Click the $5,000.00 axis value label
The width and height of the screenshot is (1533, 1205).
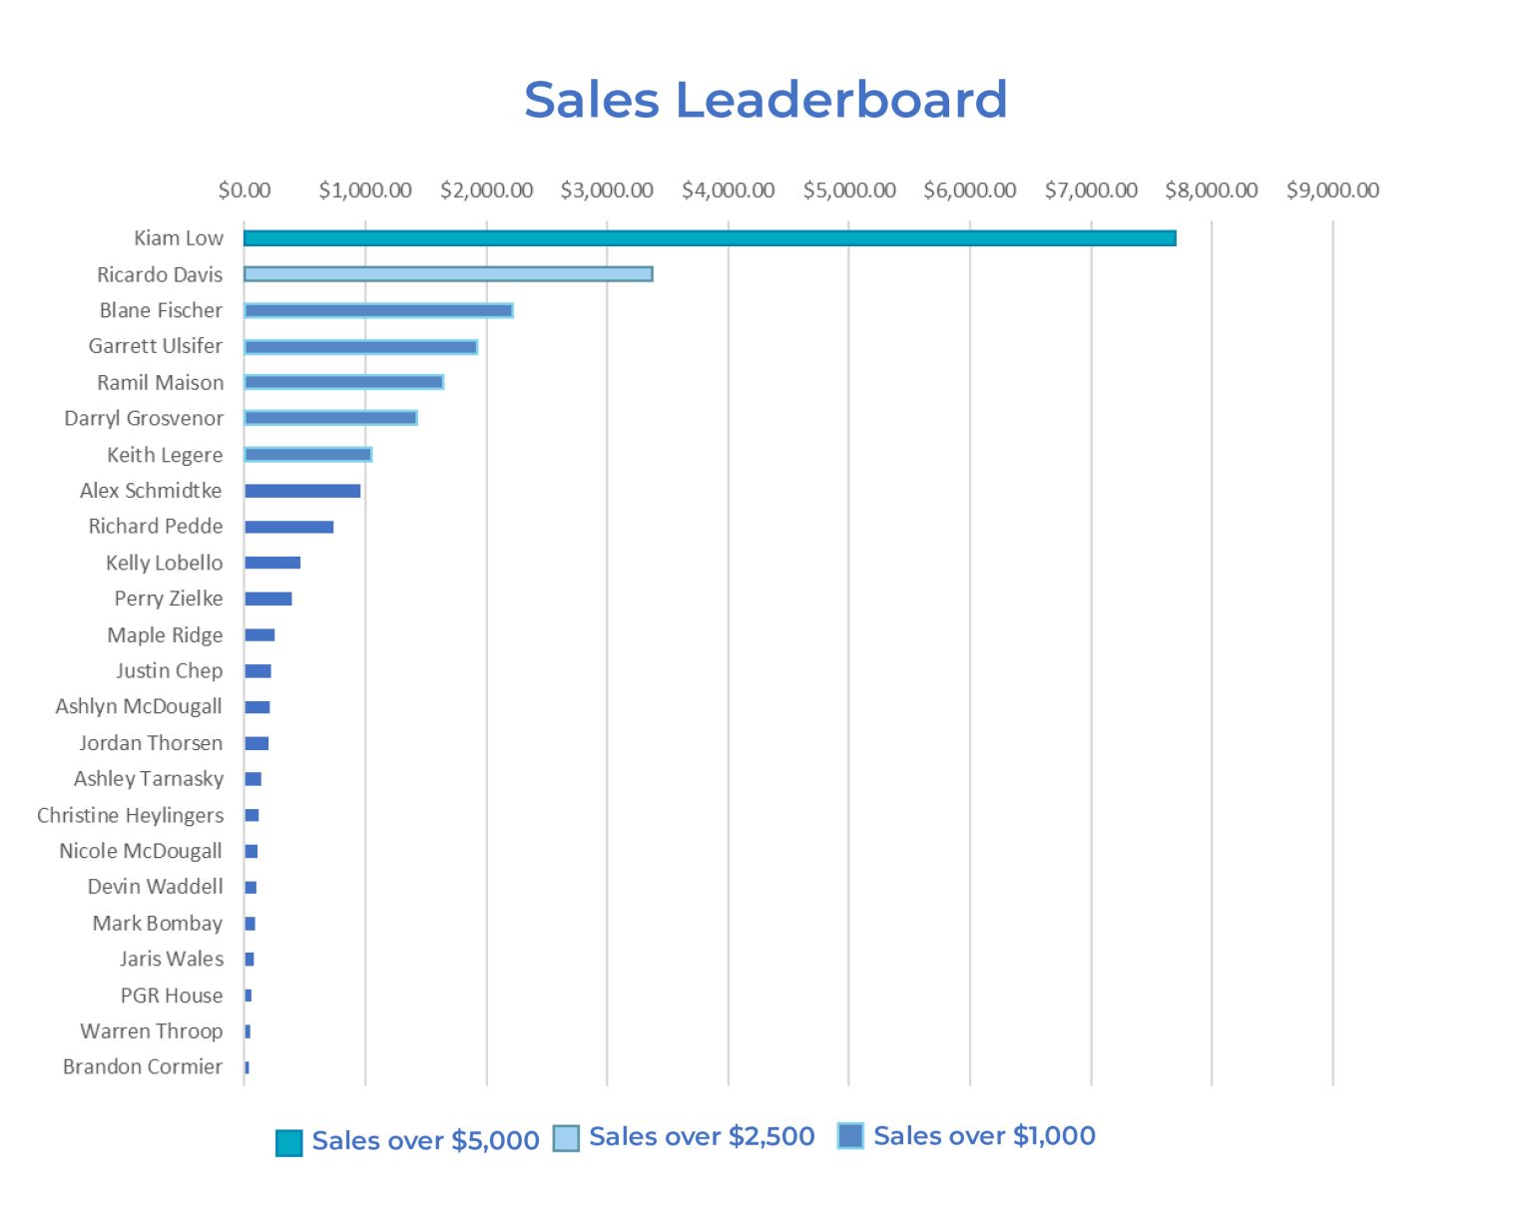(849, 191)
